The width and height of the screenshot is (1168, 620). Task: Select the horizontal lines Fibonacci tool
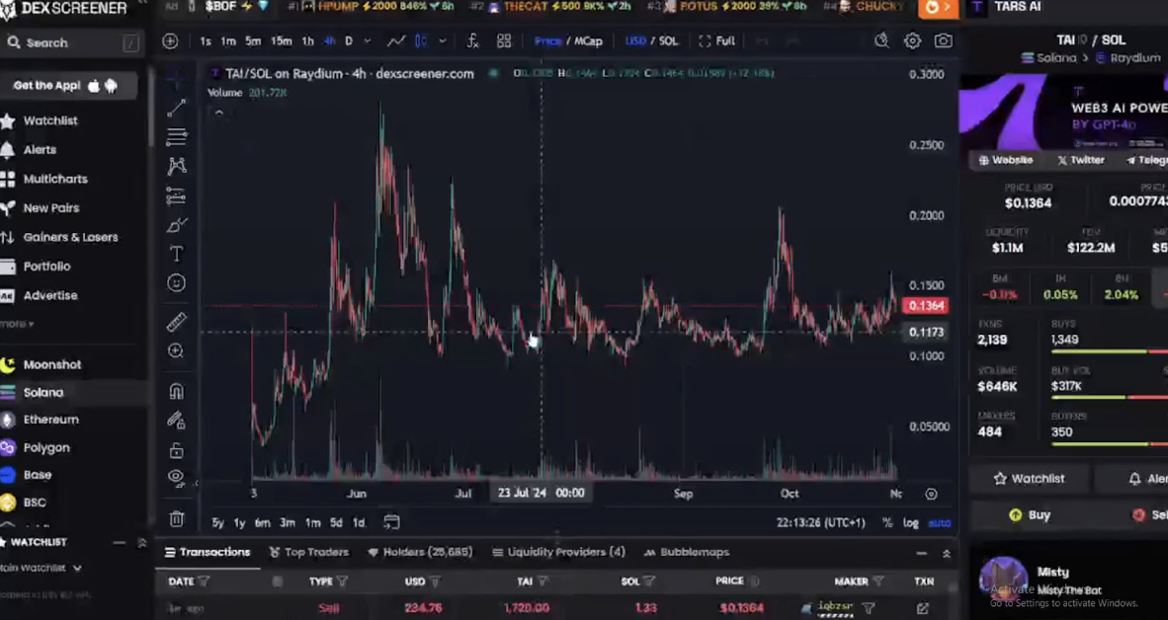(176, 137)
